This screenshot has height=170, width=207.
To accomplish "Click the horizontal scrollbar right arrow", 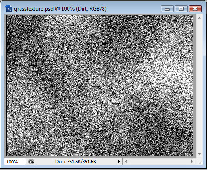I will pyautogui.click(x=192, y=162).
